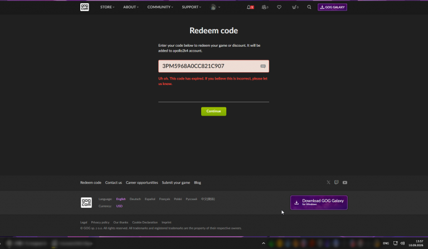
Task: Open the Our thanks link
Action: 120,222
